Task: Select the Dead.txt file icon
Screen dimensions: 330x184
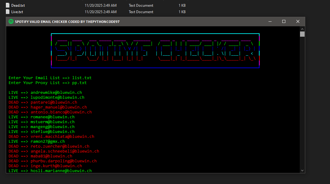Action: (x=8, y=5)
